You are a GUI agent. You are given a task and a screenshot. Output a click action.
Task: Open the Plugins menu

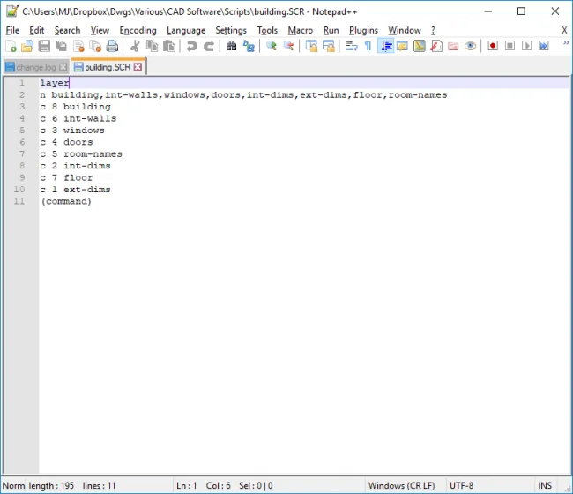coord(363,30)
